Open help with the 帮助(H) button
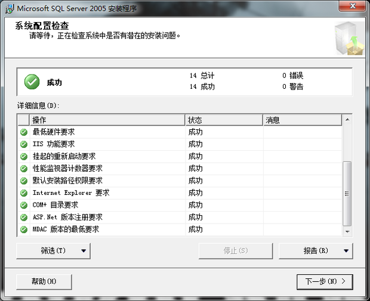Image resolution: width=370 pixels, height=301 pixels. [44, 281]
